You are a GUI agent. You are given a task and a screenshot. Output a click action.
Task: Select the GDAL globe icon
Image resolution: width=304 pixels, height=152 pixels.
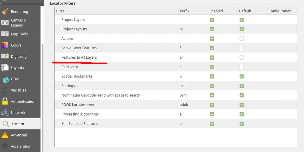pos(5,79)
